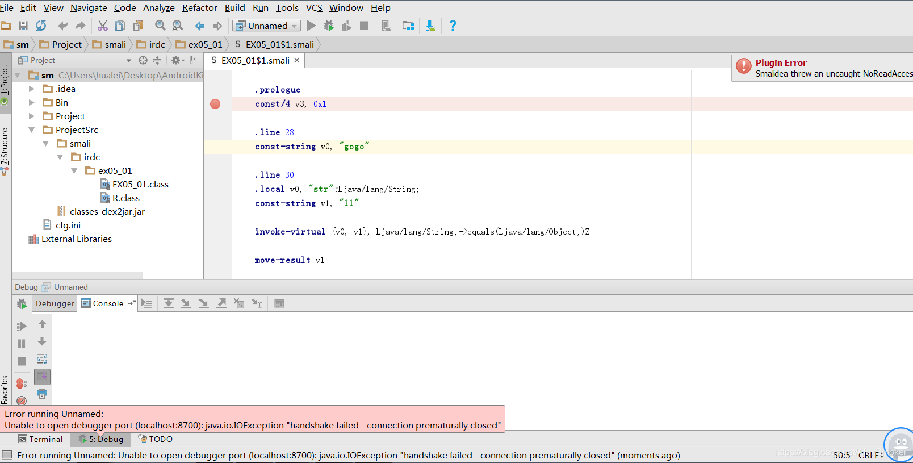Click the Copy toolbar icon
Image resolution: width=913 pixels, height=463 pixels.
click(x=120, y=26)
